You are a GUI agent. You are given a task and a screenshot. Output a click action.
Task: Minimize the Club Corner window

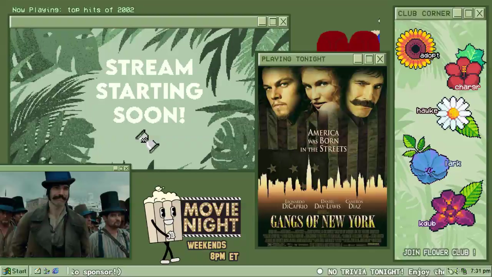(458, 13)
